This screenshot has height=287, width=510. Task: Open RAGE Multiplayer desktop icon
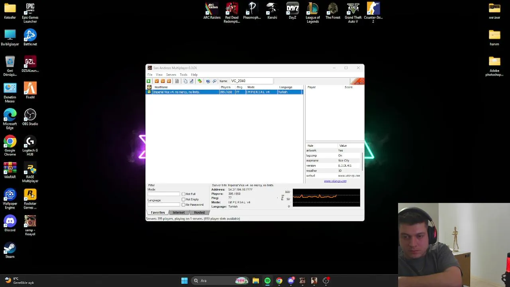pyautogui.click(x=30, y=173)
